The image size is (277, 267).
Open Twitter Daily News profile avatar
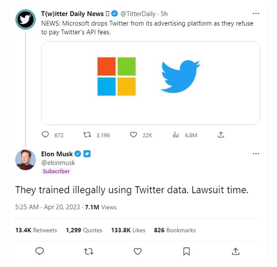25,19
